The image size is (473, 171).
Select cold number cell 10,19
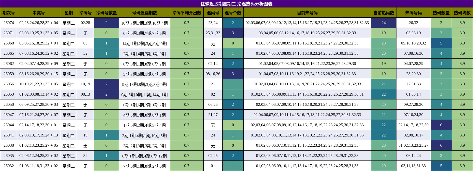[x=85, y=84]
